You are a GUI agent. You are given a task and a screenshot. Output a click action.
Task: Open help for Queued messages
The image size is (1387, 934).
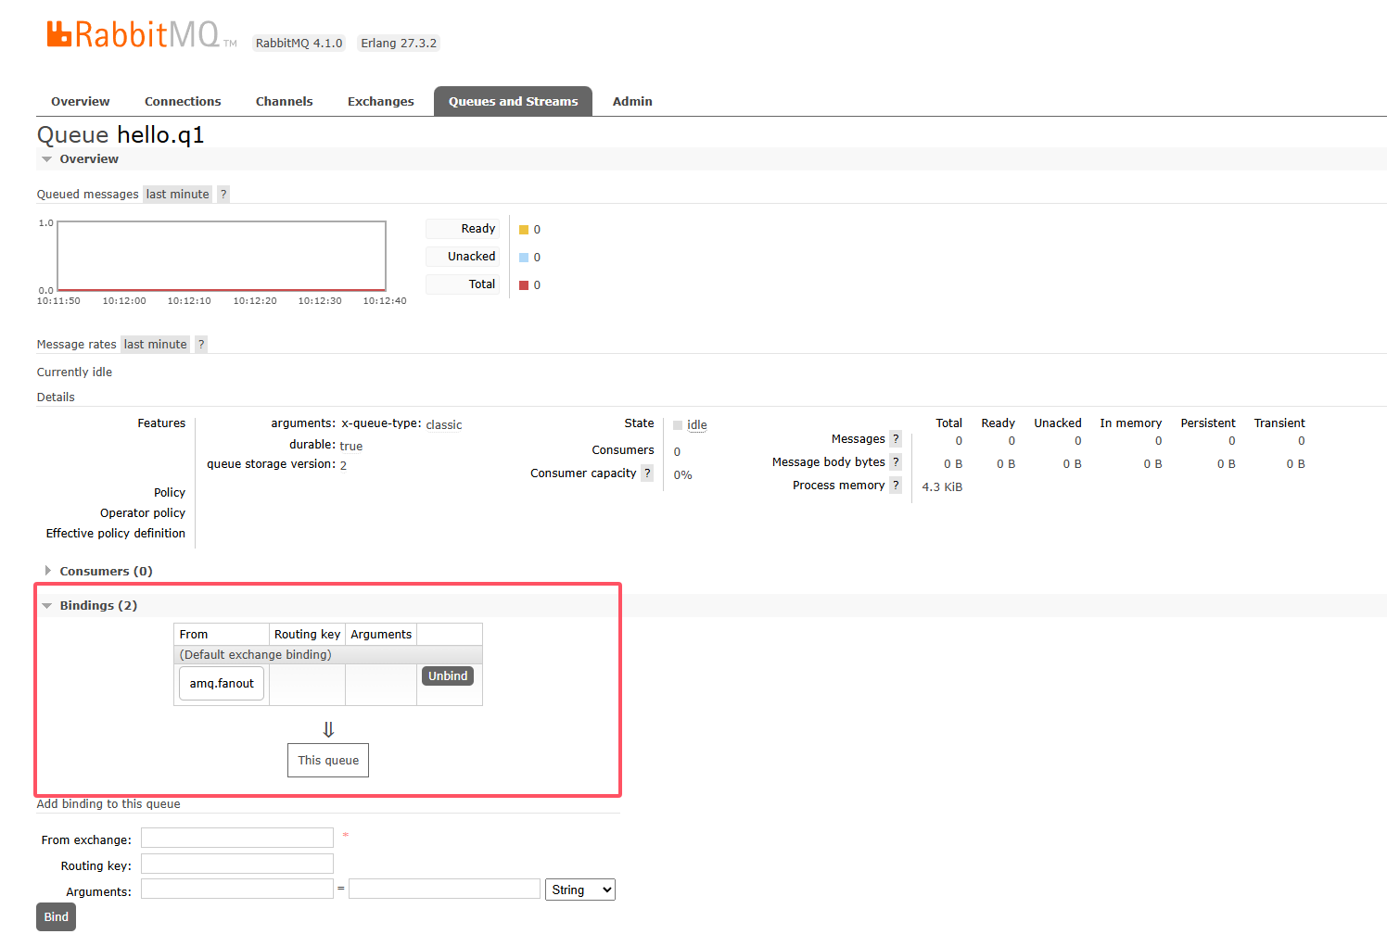pos(223,195)
